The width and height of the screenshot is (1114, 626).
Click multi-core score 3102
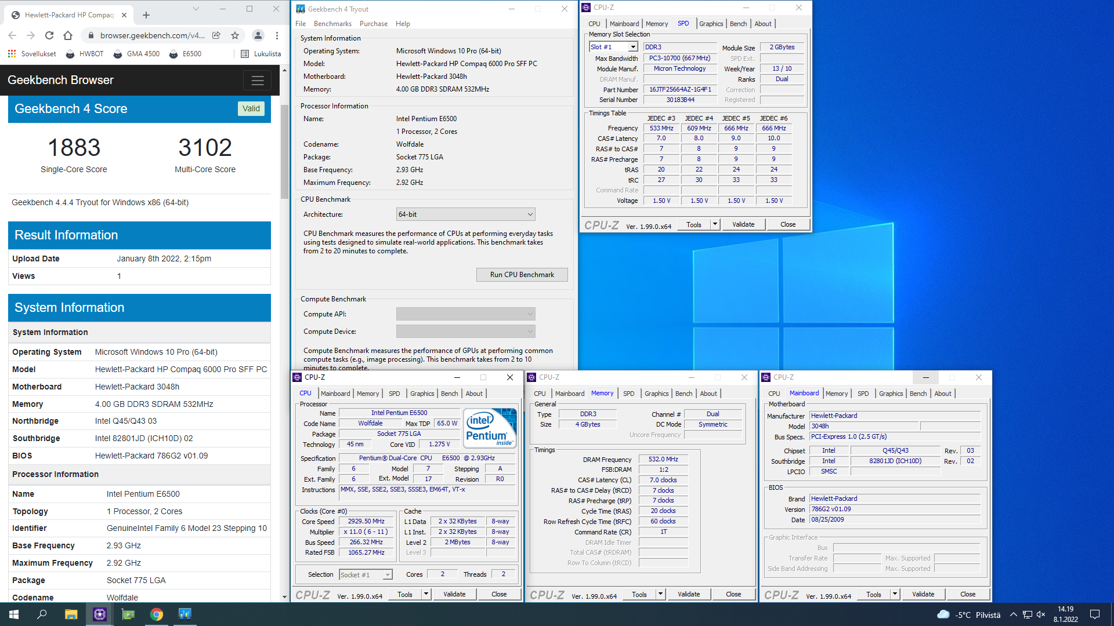coord(205,147)
